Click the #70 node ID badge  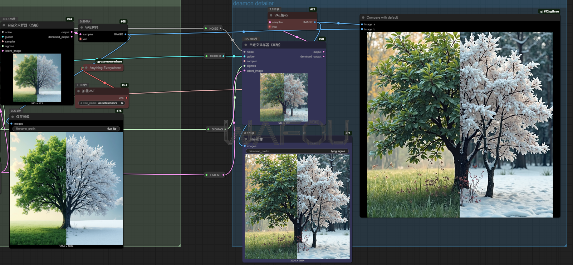[321, 39]
